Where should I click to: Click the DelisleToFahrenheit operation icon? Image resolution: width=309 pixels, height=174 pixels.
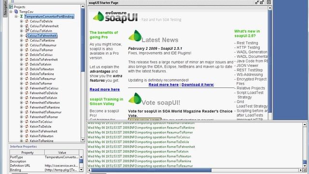click(x=27, y=59)
